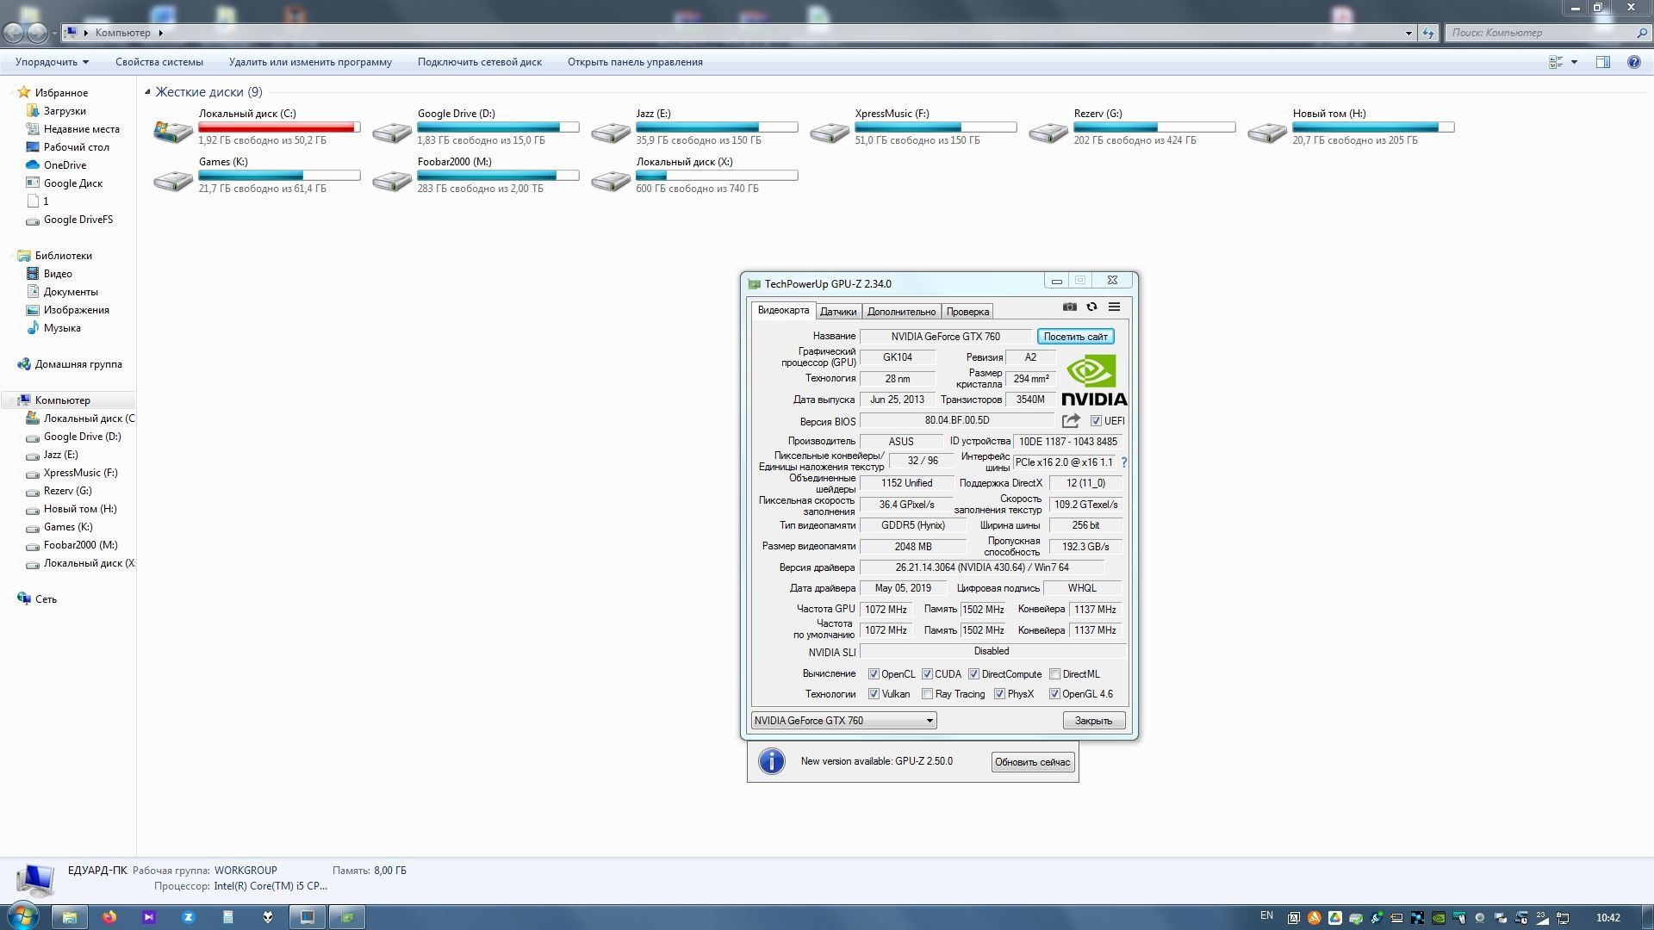The width and height of the screenshot is (1654, 930).
Task: Click the Explorer help question icon
Action: [x=1633, y=62]
